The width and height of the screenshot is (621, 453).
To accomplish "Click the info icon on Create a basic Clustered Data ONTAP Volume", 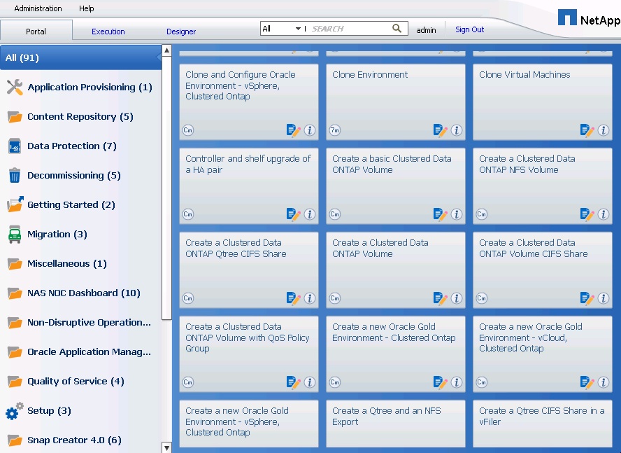I will 456,214.
